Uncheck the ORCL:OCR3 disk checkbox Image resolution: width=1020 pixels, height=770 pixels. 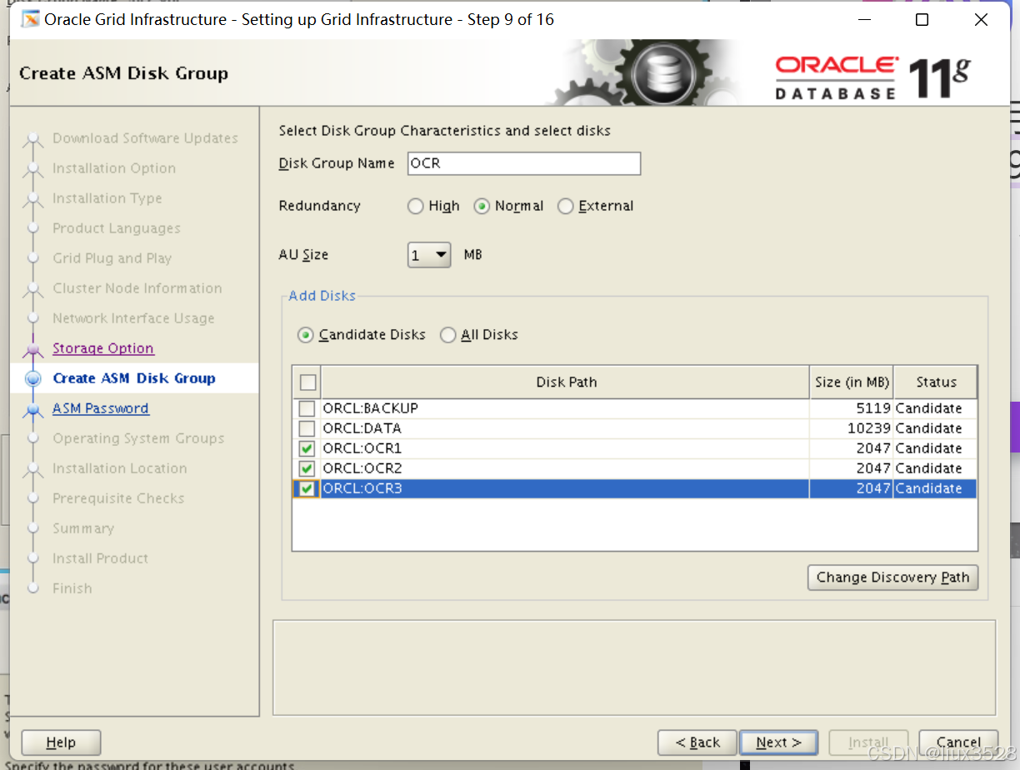click(307, 488)
